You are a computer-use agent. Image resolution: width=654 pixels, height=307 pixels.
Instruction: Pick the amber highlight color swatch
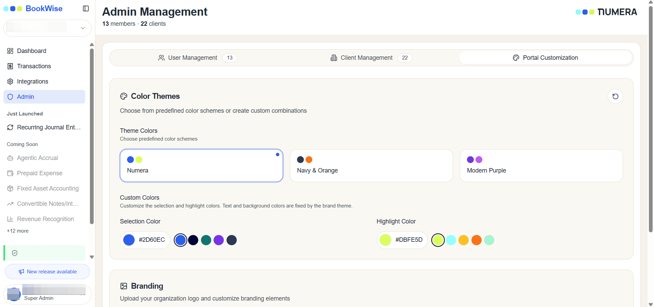464,240
